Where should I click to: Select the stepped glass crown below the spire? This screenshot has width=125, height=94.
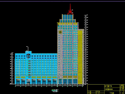click(68, 19)
